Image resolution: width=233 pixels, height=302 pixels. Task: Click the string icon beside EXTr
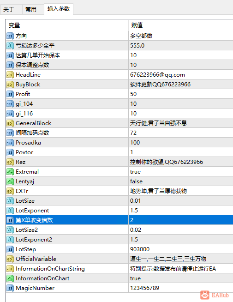click(10, 191)
